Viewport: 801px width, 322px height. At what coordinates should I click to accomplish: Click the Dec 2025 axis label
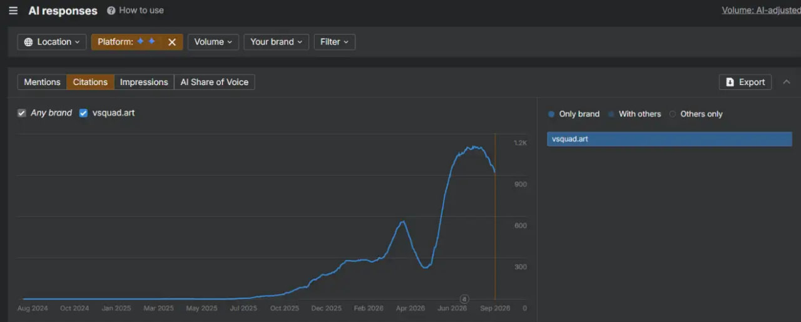click(327, 308)
